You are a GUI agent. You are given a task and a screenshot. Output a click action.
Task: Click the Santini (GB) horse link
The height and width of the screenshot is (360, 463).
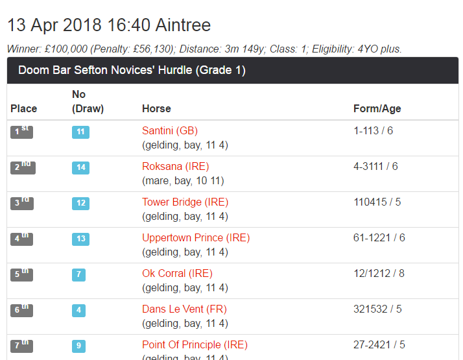click(x=170, y=131)
